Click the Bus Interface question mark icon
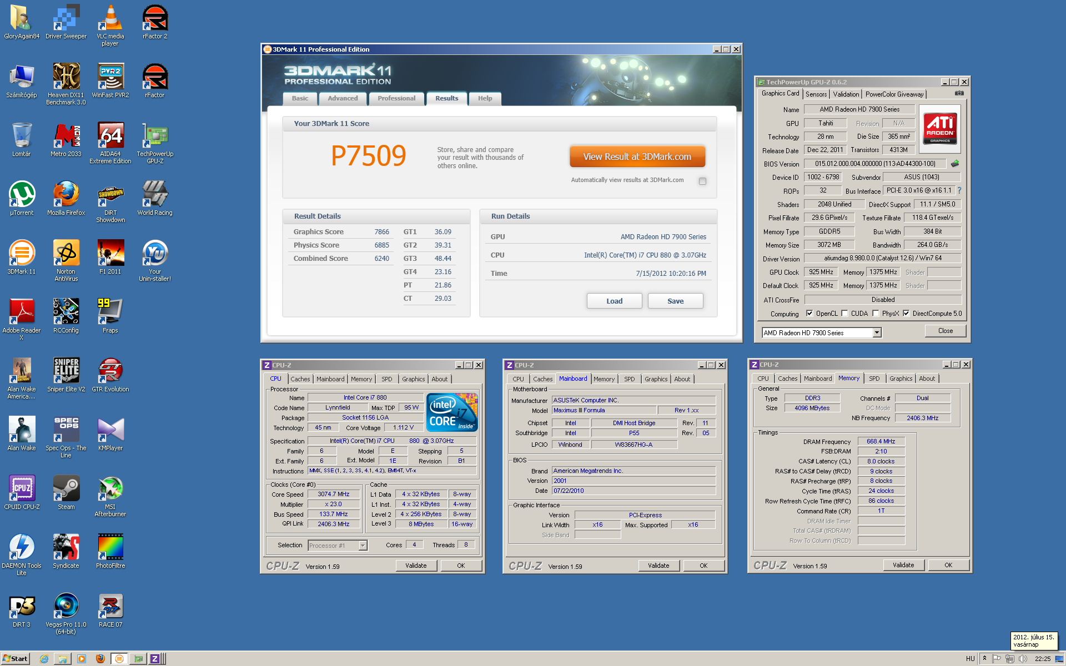Screen dimensions: 1066x666 959,190
